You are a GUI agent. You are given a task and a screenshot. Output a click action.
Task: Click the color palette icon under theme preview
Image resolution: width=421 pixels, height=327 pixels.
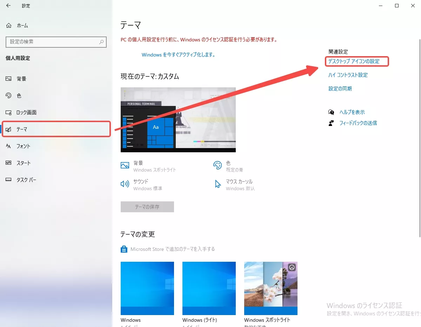click(218, 165)
